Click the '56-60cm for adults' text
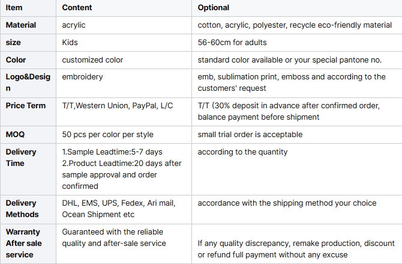The image size is (402, 264). [x=232, y=43]
